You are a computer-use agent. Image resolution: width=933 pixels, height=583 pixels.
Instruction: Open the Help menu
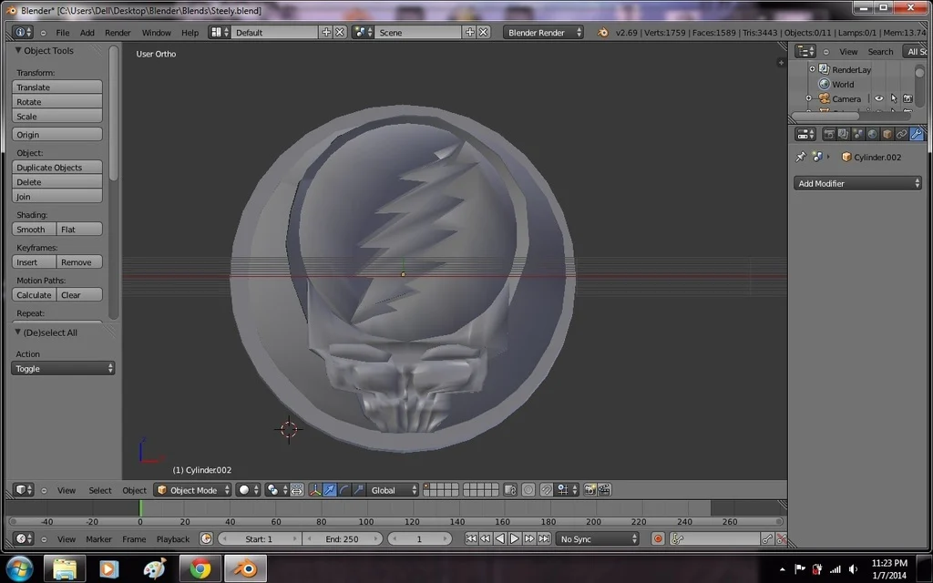190,33
